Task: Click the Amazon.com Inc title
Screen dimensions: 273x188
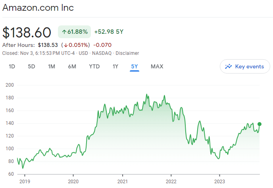Action: tap(38, 8)
